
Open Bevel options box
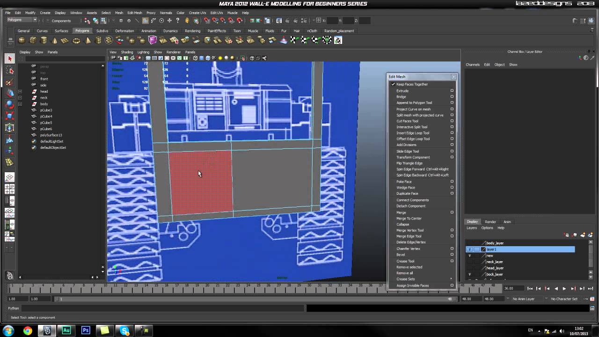[452, 255]
